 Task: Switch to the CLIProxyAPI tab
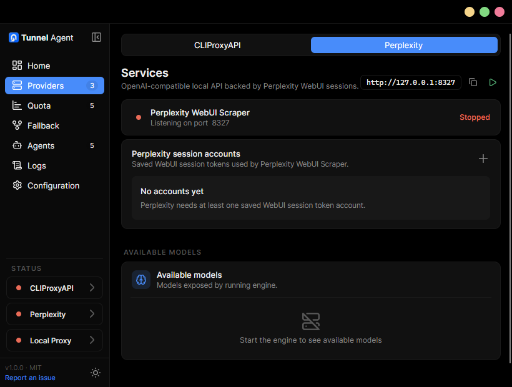217,45
